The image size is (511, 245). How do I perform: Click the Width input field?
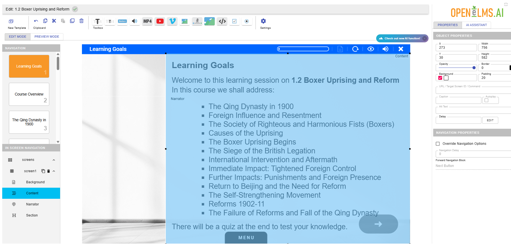tap(494, 48)
